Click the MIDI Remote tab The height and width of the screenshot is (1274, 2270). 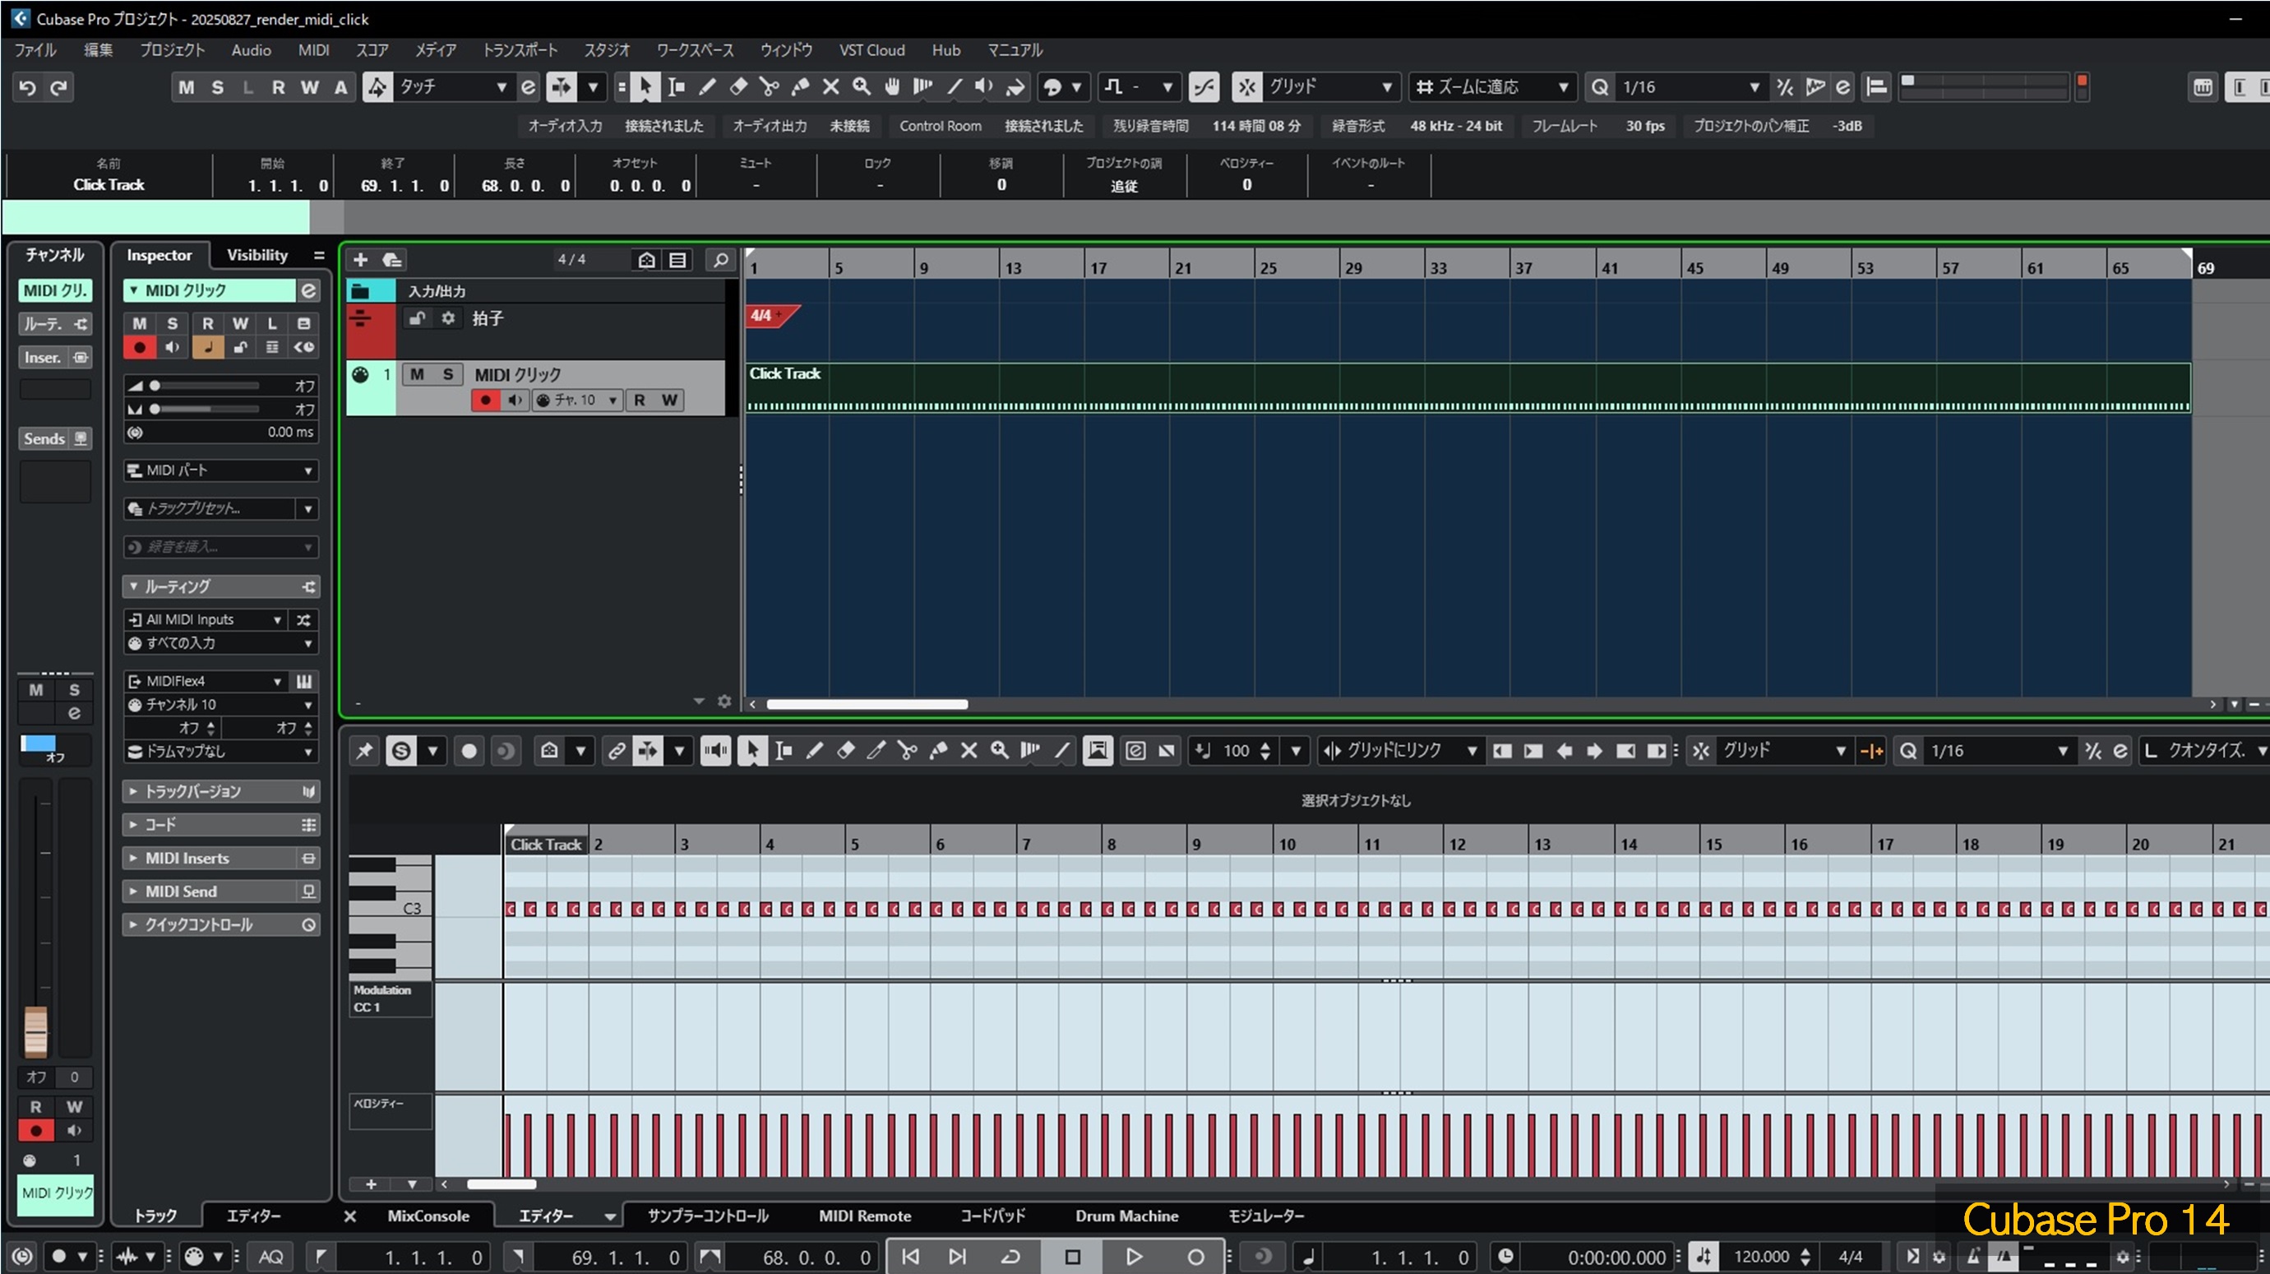[x=864, y=1216]
